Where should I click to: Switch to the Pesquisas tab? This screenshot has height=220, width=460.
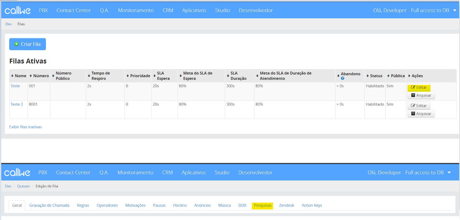coord(262,205)
